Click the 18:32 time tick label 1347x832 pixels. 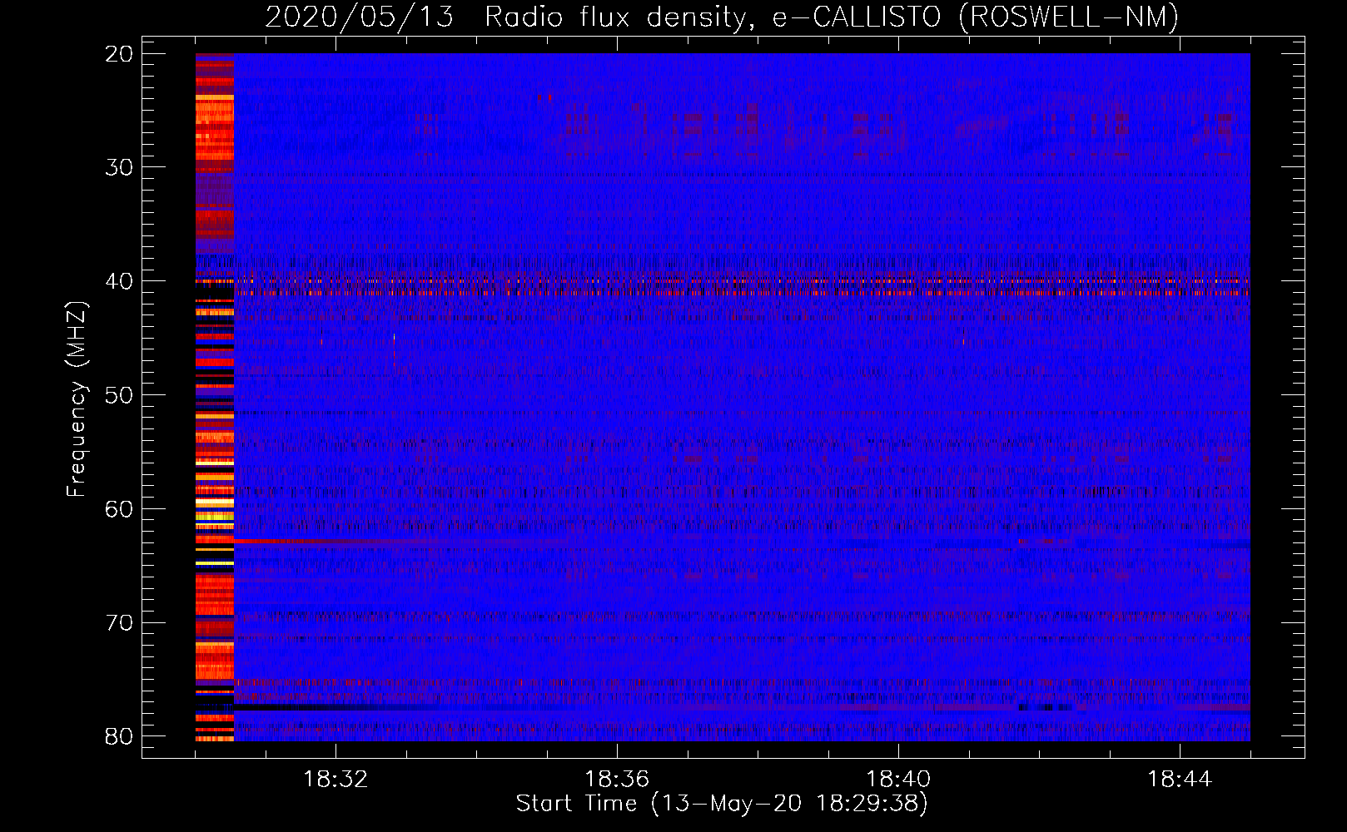click(x=336, y=779)
